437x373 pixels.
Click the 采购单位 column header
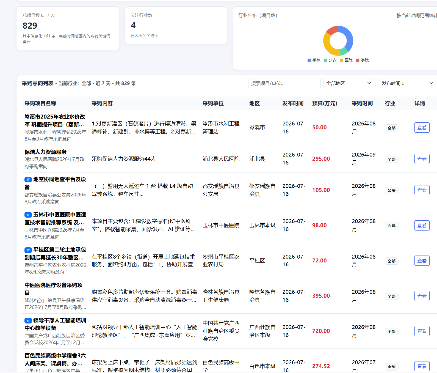coord(213,103)
